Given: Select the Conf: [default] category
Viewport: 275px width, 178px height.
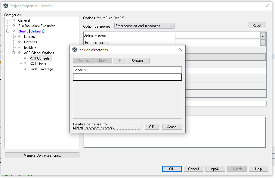Looking at the screenshot, I should pos(32,31).
